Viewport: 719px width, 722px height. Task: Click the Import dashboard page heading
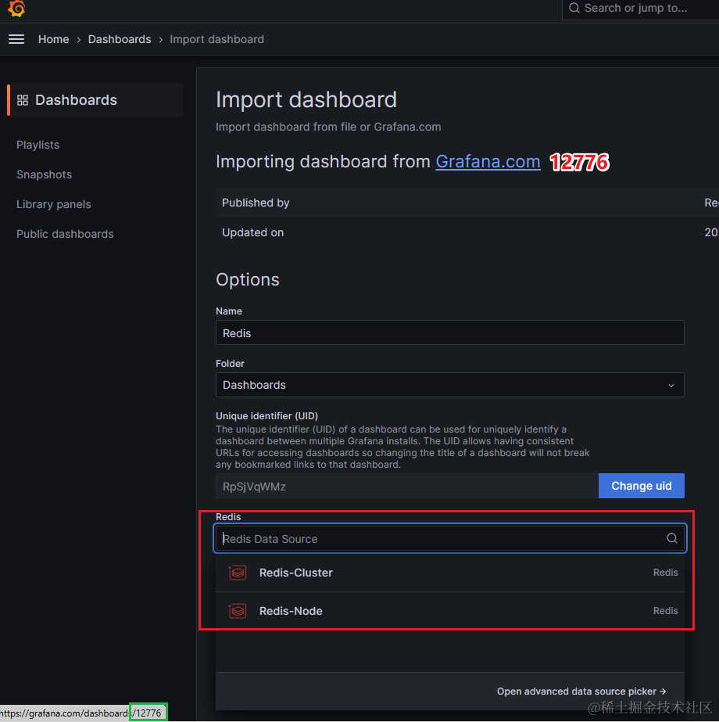point(306,100)
